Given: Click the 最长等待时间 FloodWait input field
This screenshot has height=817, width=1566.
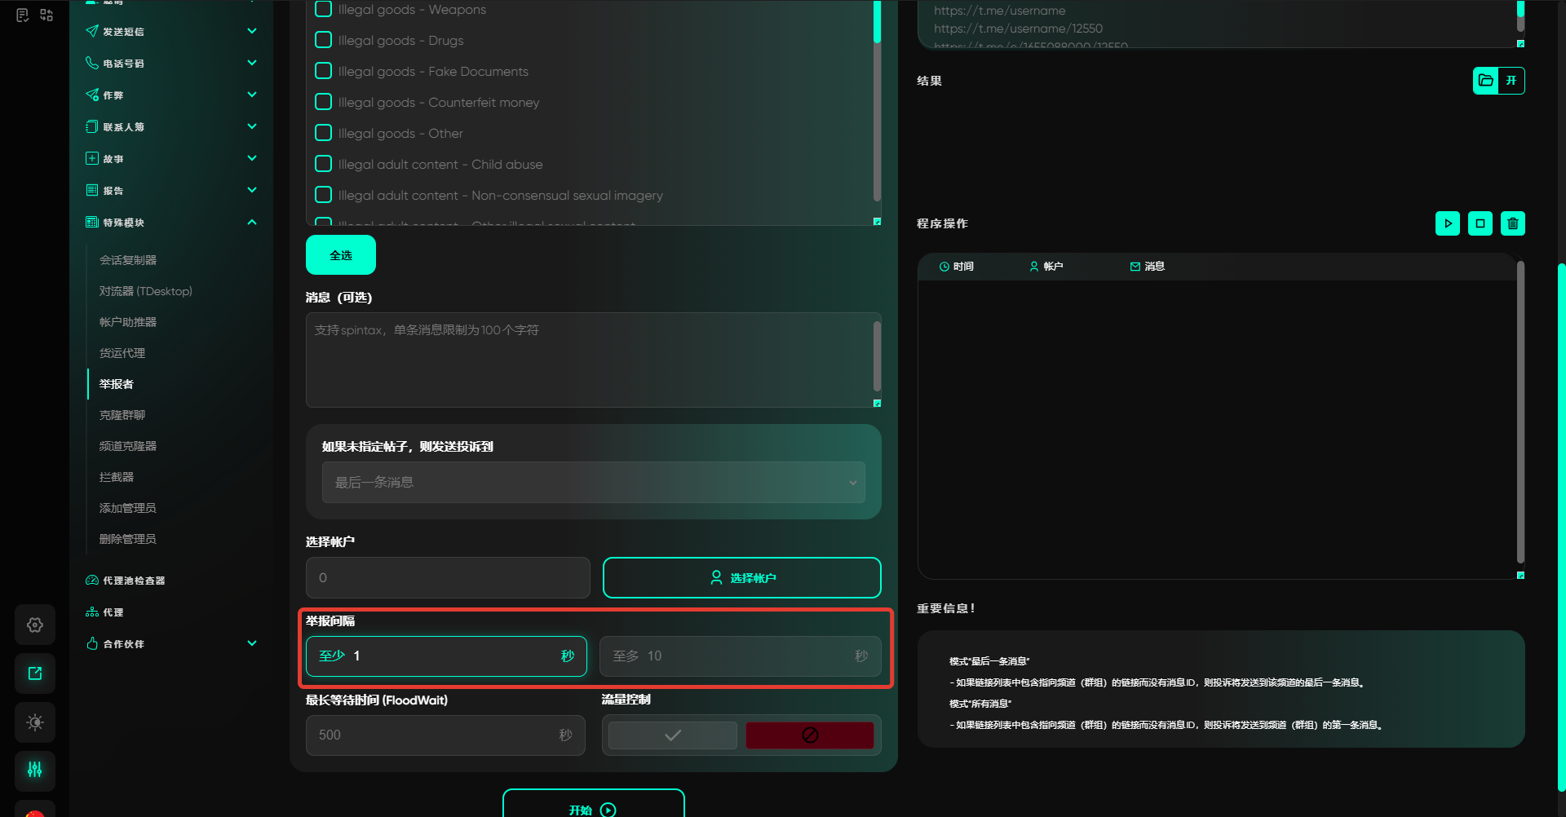Looking at the screenshot, I should 432,735.
